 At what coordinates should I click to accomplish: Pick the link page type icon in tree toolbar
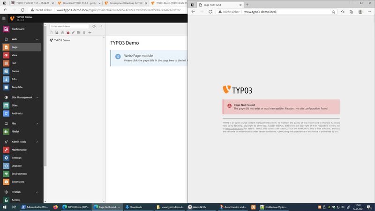[73, 32]
